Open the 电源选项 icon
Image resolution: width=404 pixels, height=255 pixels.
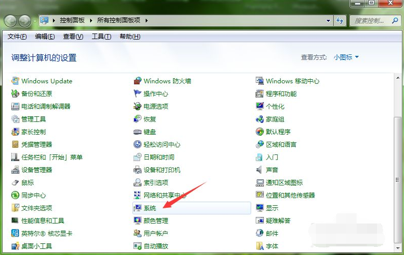138,106
